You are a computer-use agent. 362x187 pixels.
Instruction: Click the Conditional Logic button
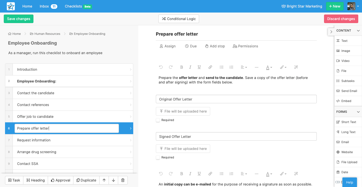179,19
